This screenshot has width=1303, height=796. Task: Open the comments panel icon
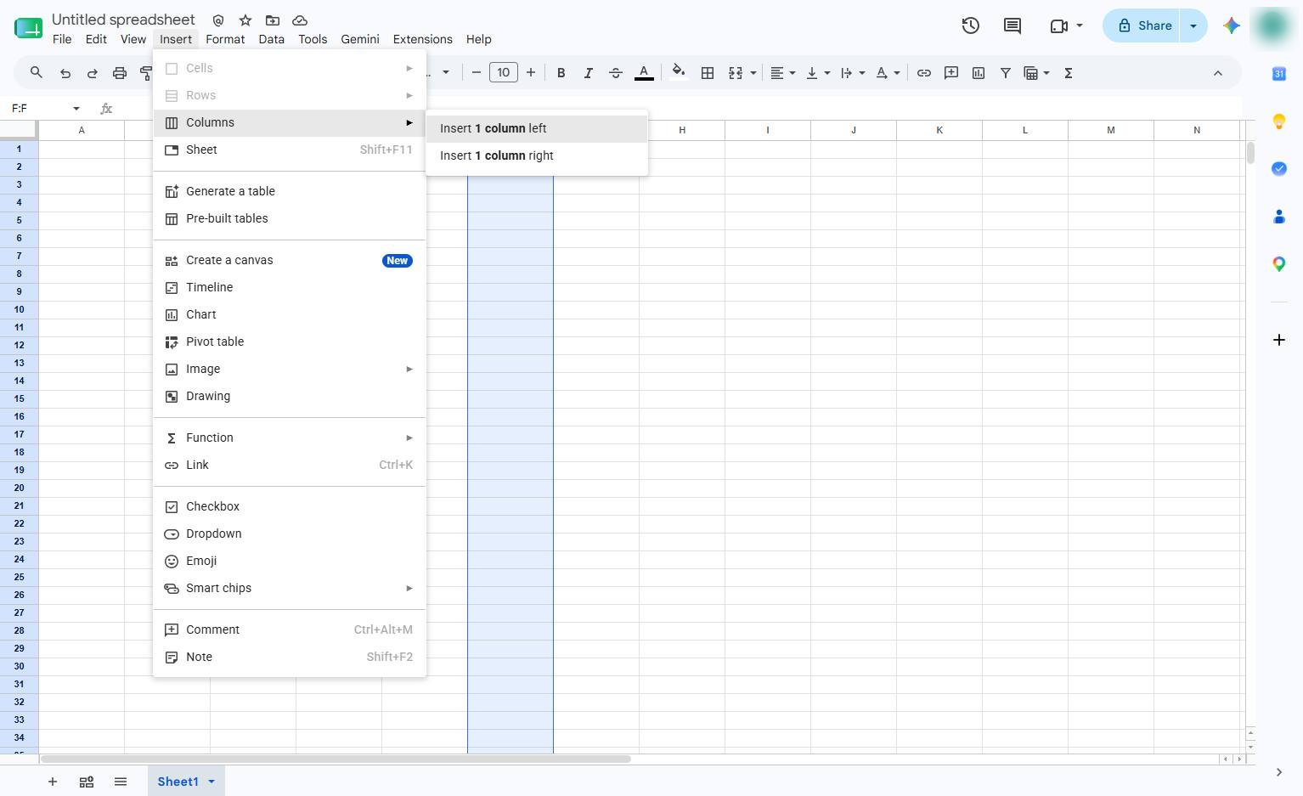(1013, 25)
